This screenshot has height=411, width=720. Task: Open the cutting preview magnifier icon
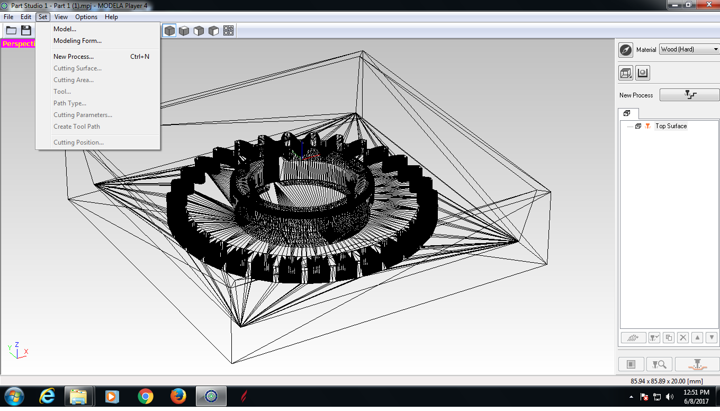(660, 364)
